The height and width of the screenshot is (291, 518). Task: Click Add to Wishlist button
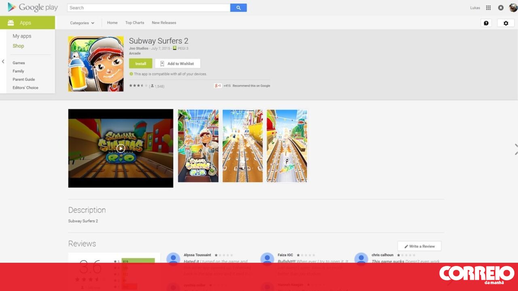pos(178,64)
